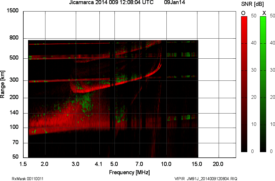Click the 'Frequency [MHz]' axis title
275x181 pixels.
(130, 172)
